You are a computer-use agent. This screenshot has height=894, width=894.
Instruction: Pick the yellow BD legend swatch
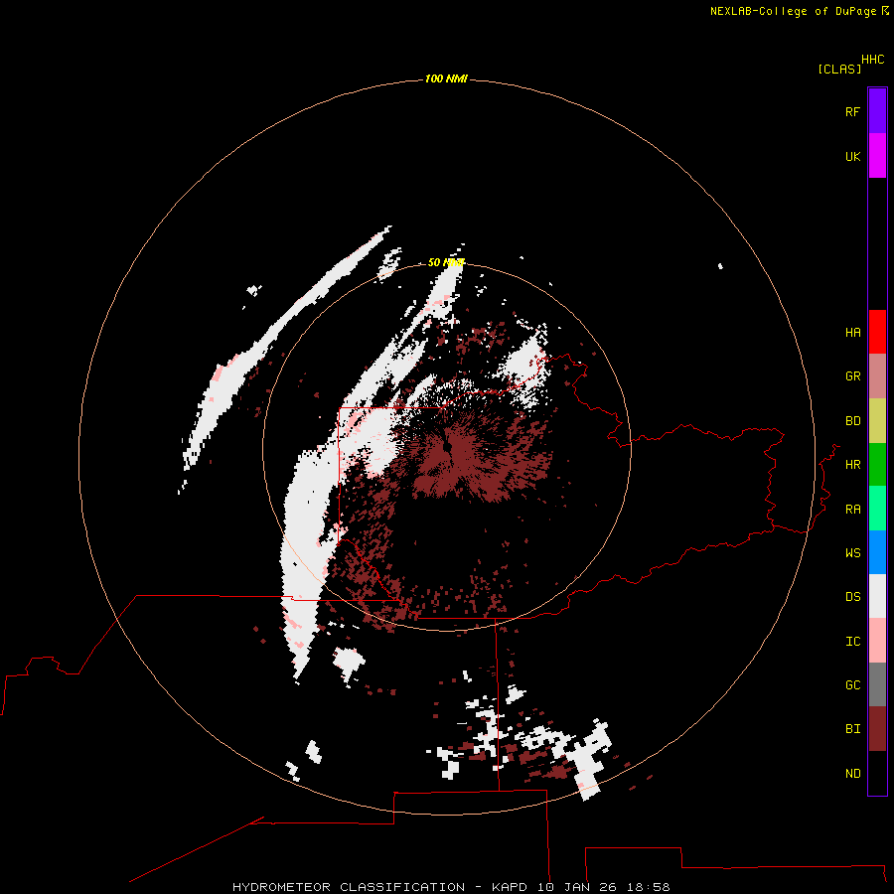[877, 421]
